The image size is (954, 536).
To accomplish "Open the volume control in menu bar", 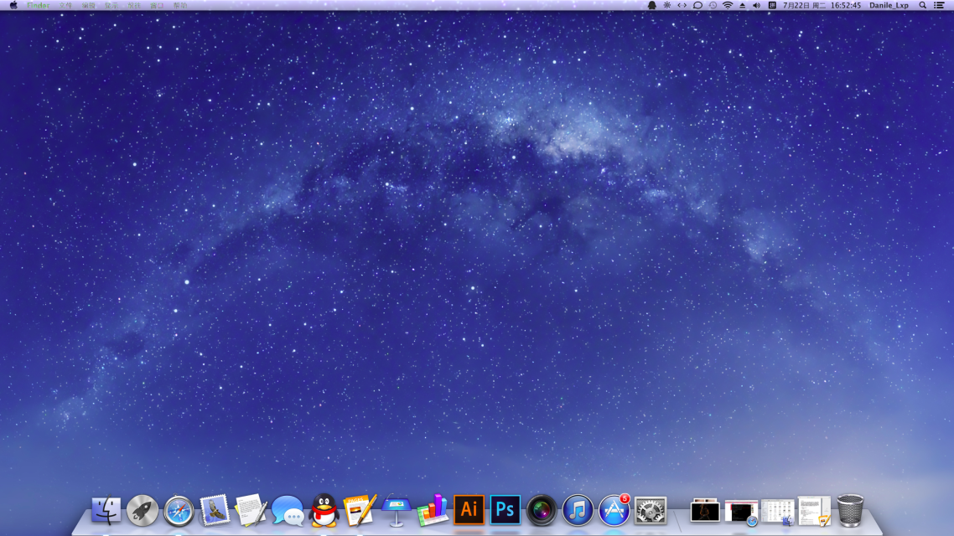I will (756, 5).
